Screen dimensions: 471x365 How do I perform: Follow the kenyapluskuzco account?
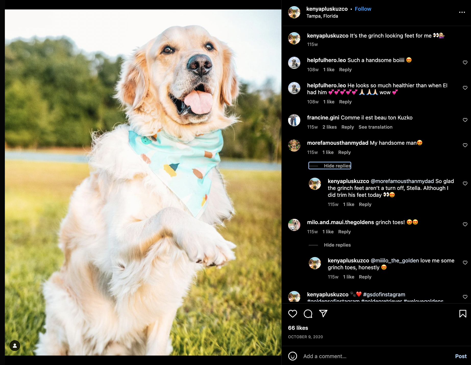tap(363, 9)
